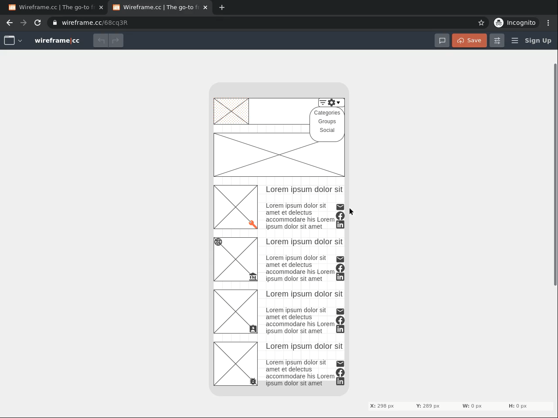The width and height of the screenshot is (558, 418).
Task: Click the Facebook icon in first card
Action: pyautogui.click(x=340, y=216)
